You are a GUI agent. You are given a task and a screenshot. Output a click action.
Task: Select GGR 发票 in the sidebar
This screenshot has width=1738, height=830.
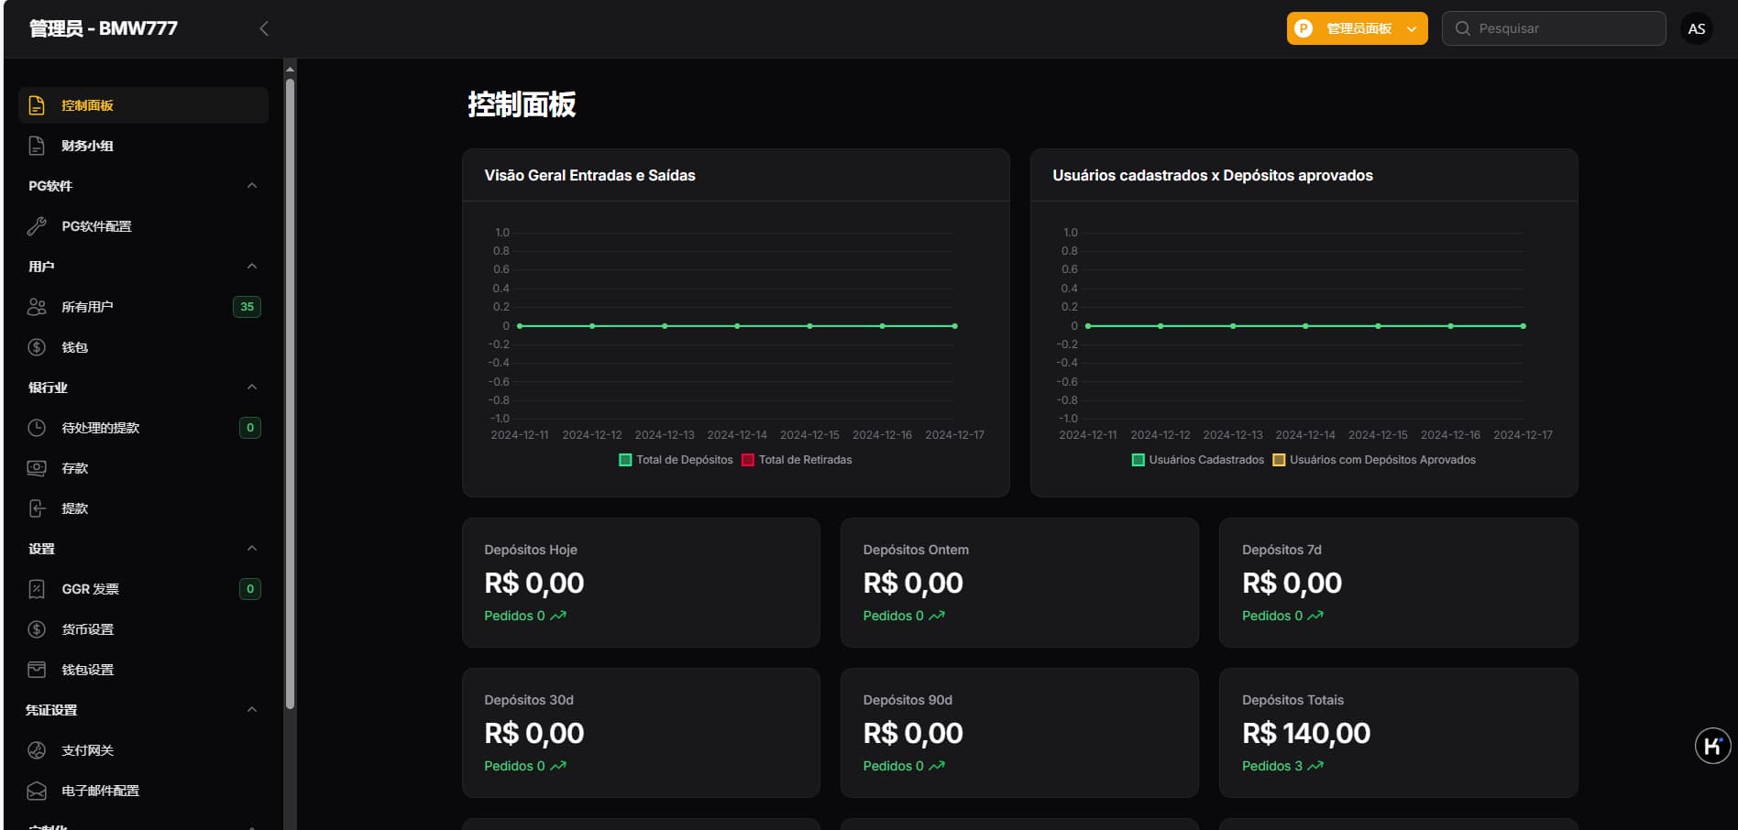tap(90, 589)
